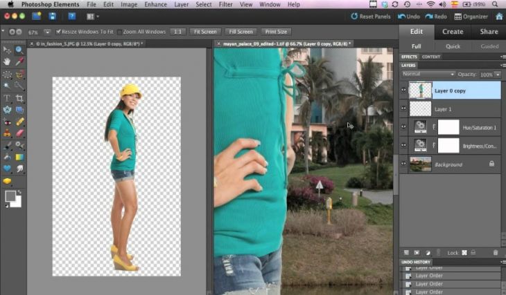The height and width of the screenshot is (295, 506).
Task: Choose the Eyedropper tool
Action: tap(20, 62)
